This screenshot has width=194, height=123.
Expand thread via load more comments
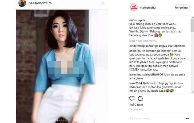[143, 41]
